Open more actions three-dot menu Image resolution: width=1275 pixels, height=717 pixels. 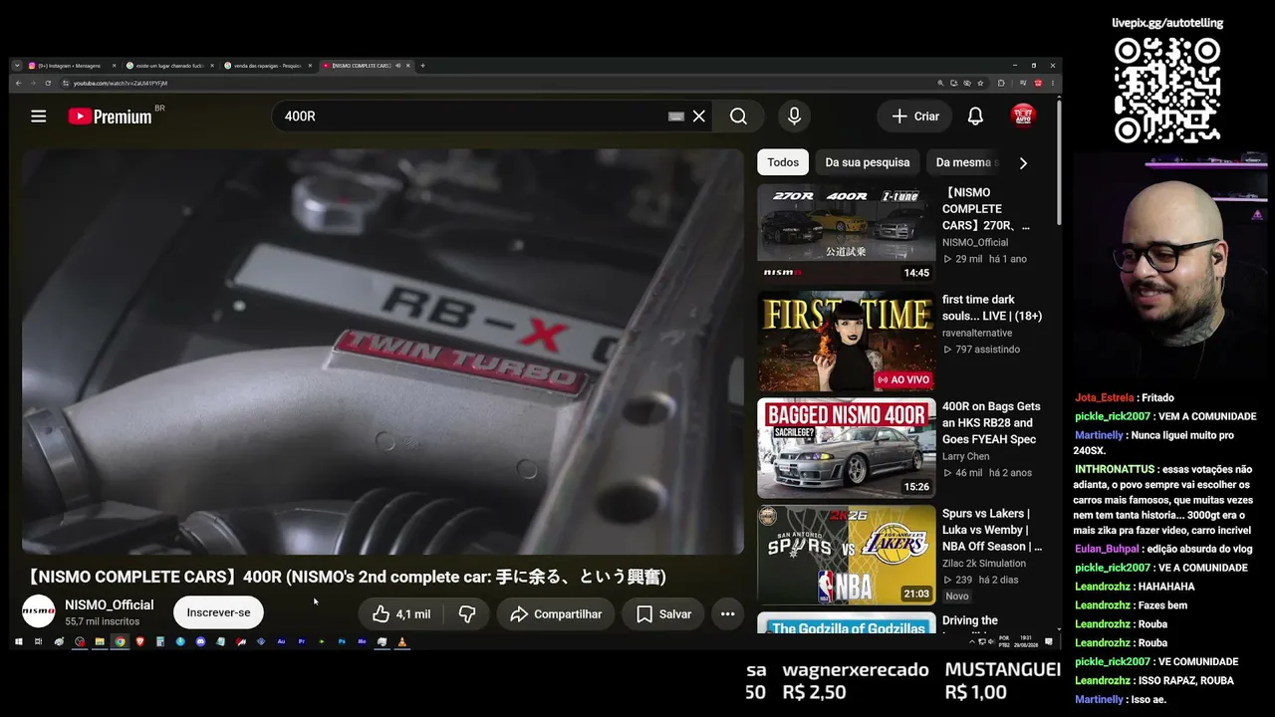point(728,614)
